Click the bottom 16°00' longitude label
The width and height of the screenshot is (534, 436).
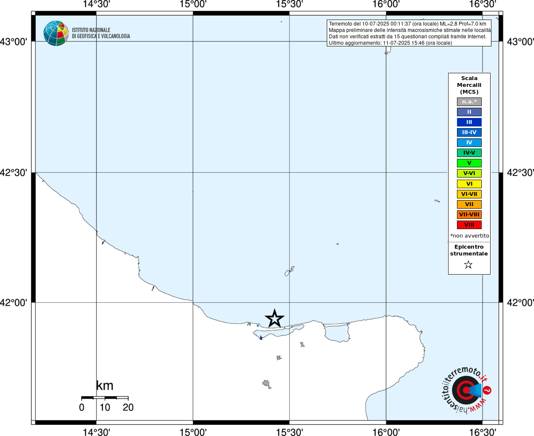[386, 432]
